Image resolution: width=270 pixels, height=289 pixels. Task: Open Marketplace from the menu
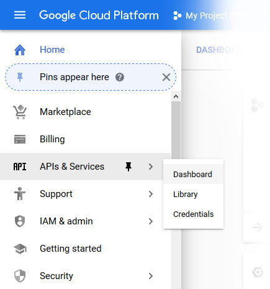pyautogui.click(x=65, y=112)
